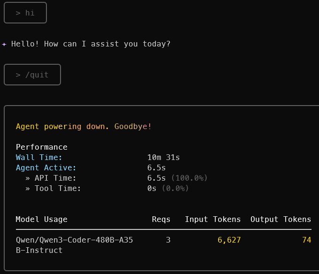Click the sparkle icon before Hello response
This screenshot has width=319, height=274.
[x=4, y=44]
